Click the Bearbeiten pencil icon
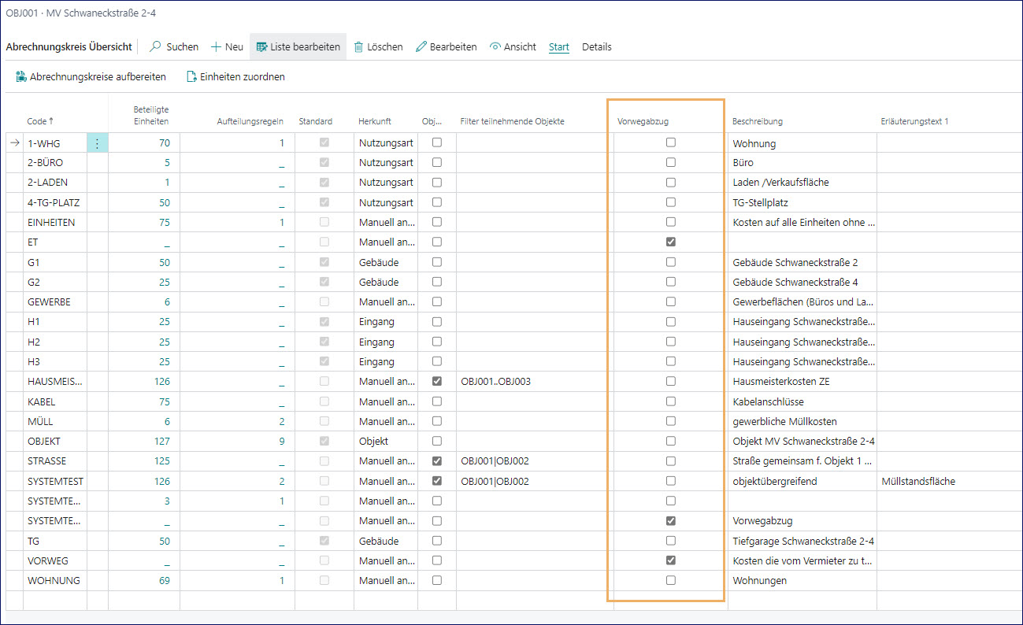 point(421,46)
